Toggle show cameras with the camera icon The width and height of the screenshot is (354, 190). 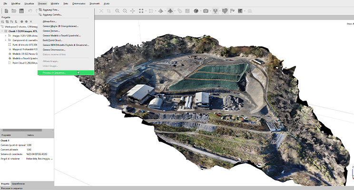[206, 11]
